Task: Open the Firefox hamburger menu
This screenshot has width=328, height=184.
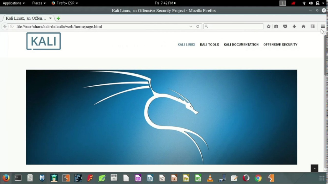Action: [323, 26]
